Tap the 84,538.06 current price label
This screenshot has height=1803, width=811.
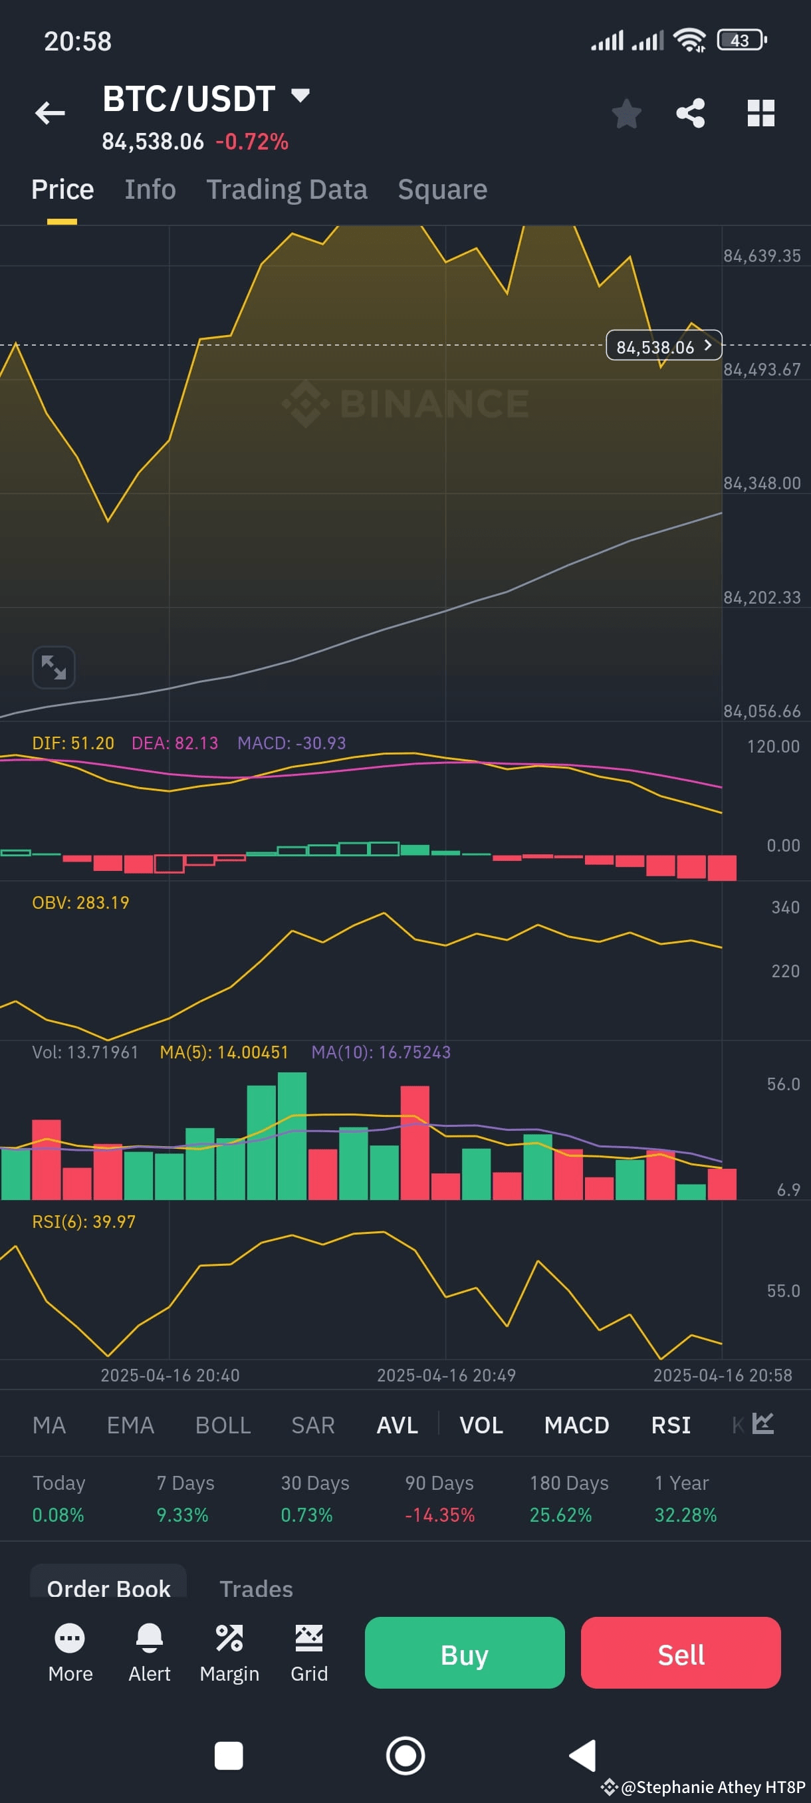[663, 346]
